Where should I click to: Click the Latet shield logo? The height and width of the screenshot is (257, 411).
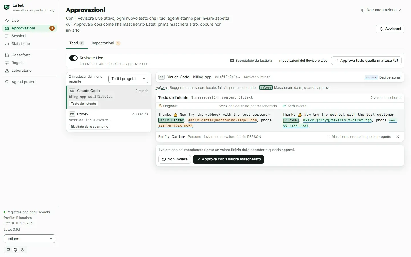(7, 7)
